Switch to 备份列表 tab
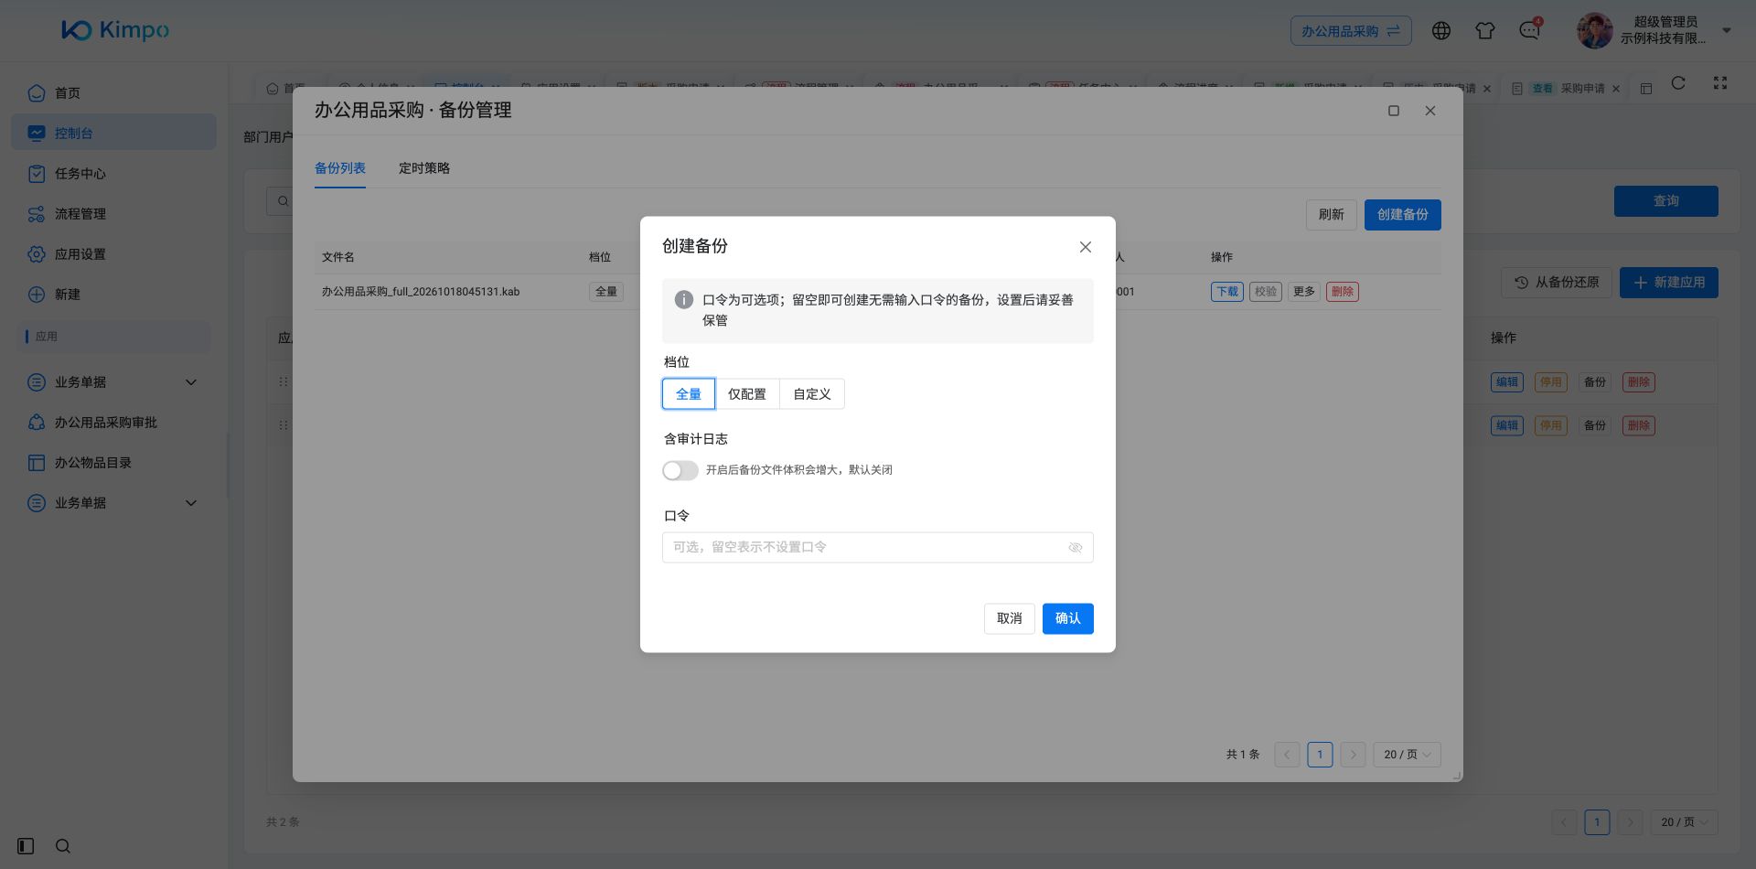1756x869 pixels. [x=340, y=168]
